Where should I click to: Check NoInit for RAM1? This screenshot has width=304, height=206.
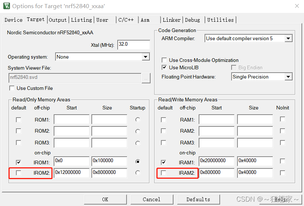[x=283, y=119]
